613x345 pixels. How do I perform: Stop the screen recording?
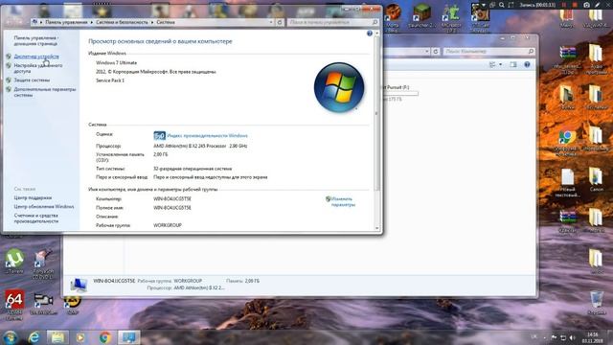pos(575,5)
